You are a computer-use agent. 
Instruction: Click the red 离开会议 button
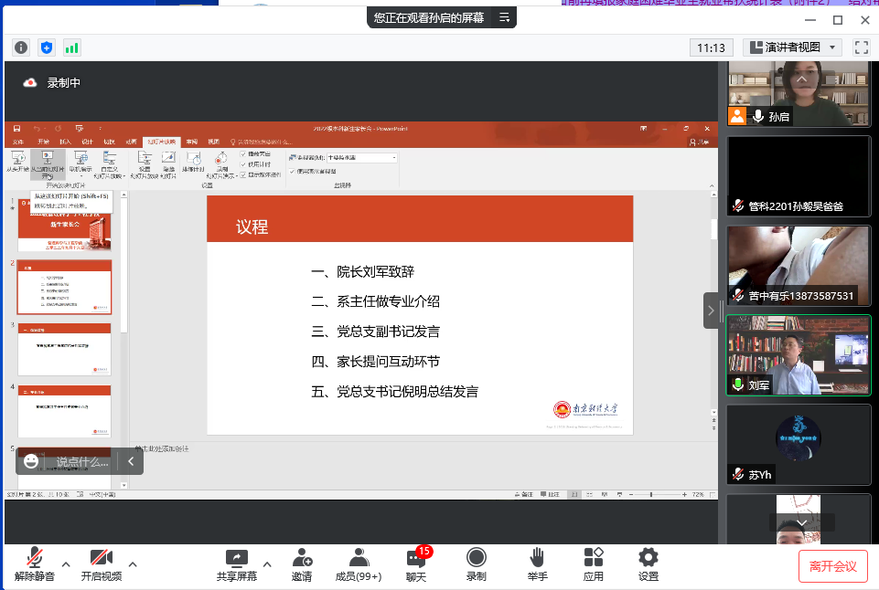(x=832, y=566)
